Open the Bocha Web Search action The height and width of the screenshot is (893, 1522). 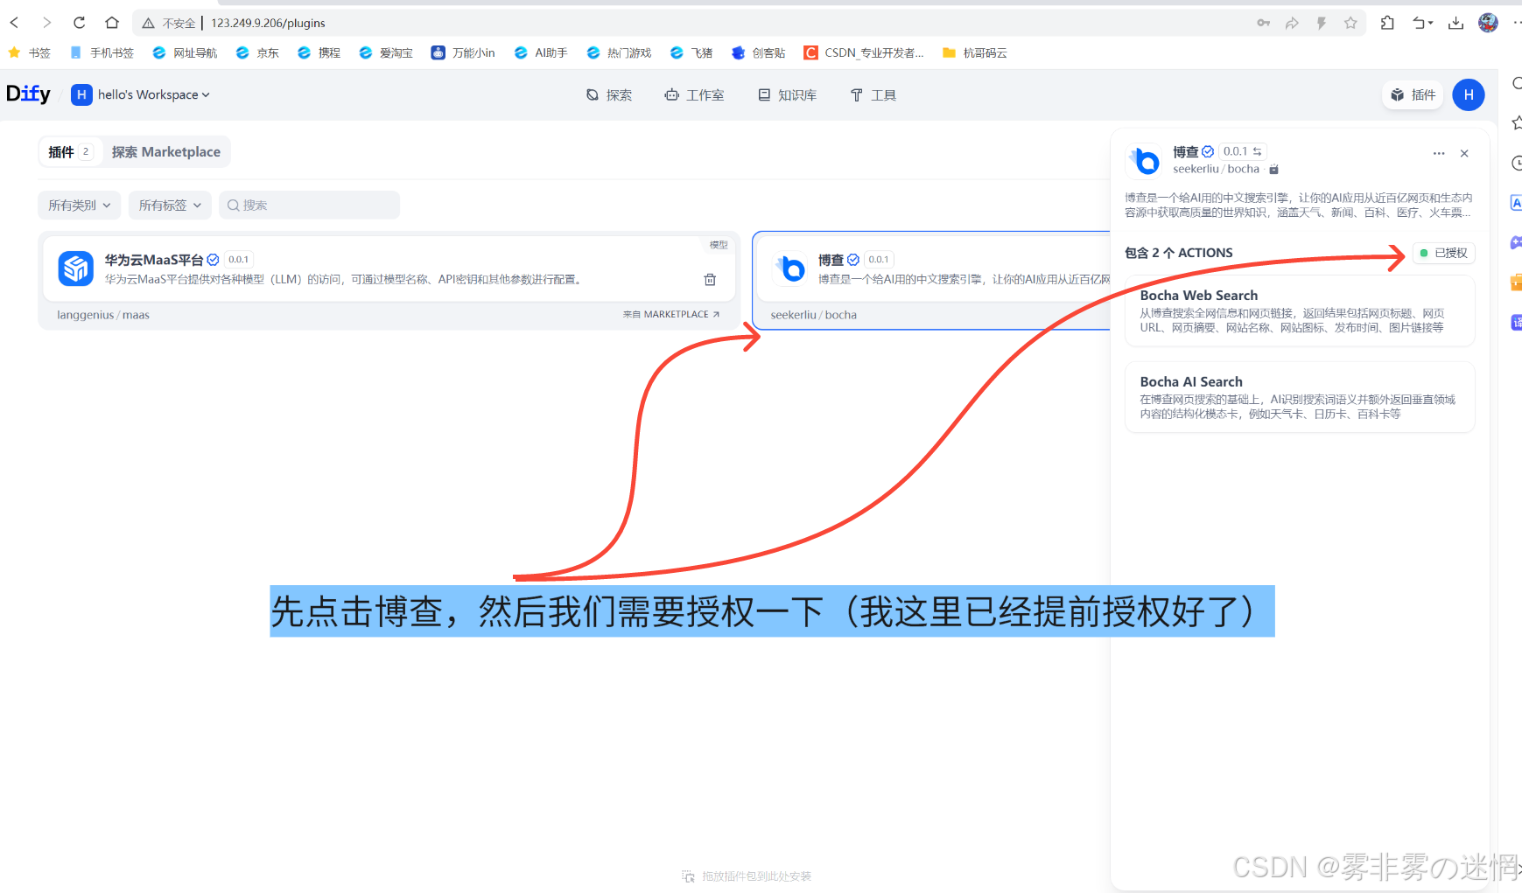(1300, 310)
